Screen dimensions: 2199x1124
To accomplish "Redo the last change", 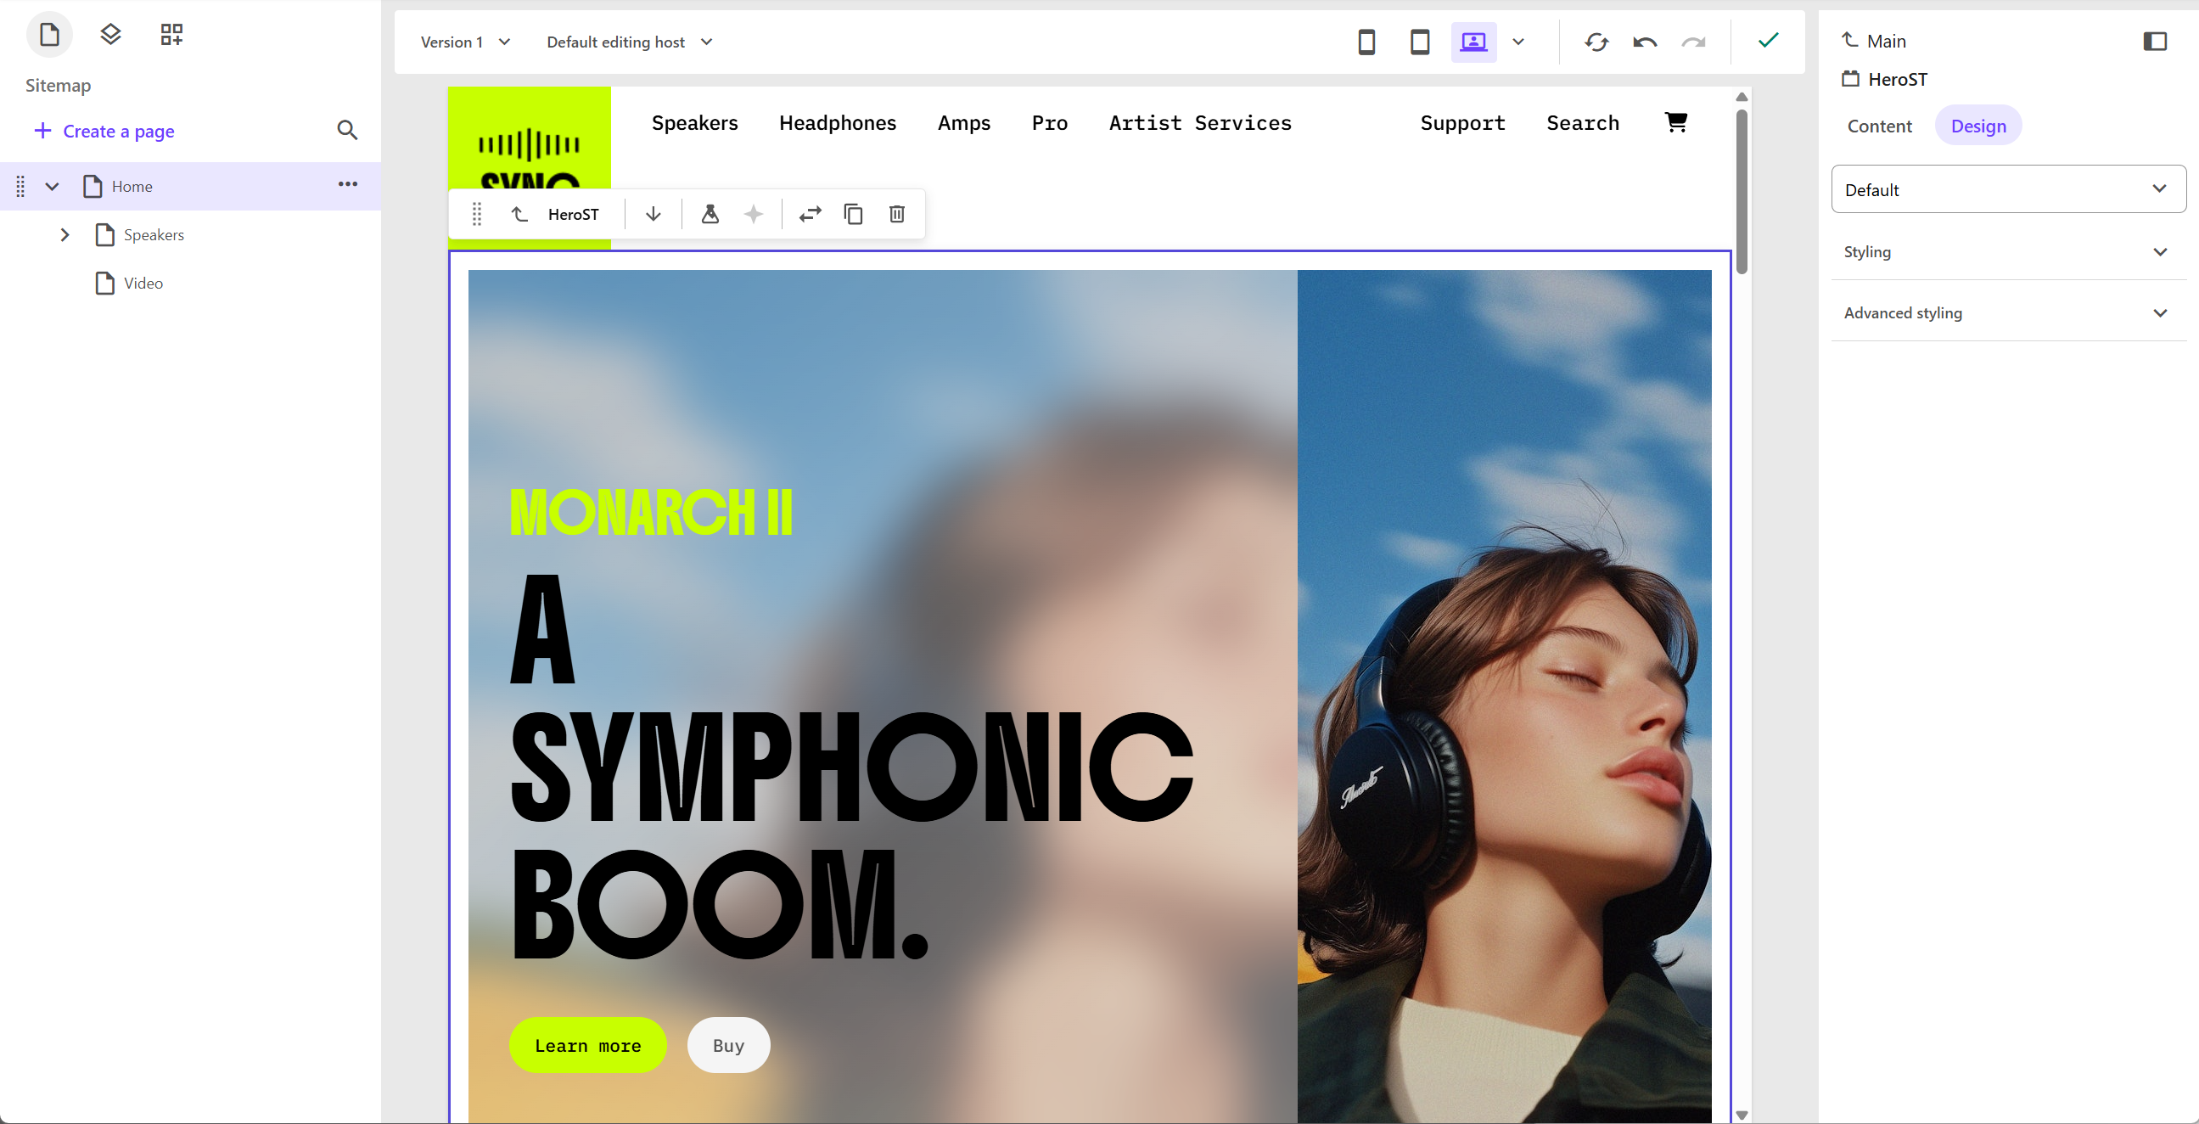I will 1694,42.
